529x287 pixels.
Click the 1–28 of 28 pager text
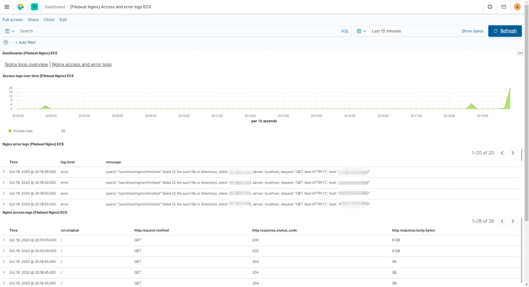[x=483, y=221]
